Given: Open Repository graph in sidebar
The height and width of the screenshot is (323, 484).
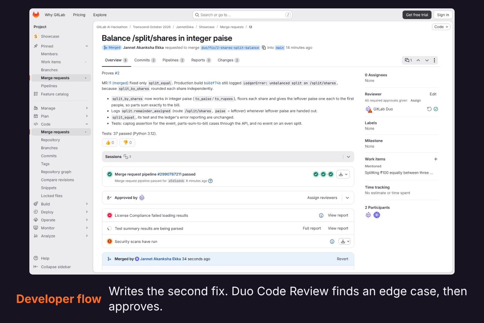Looking at the screenshot, I should click(56, 172).
